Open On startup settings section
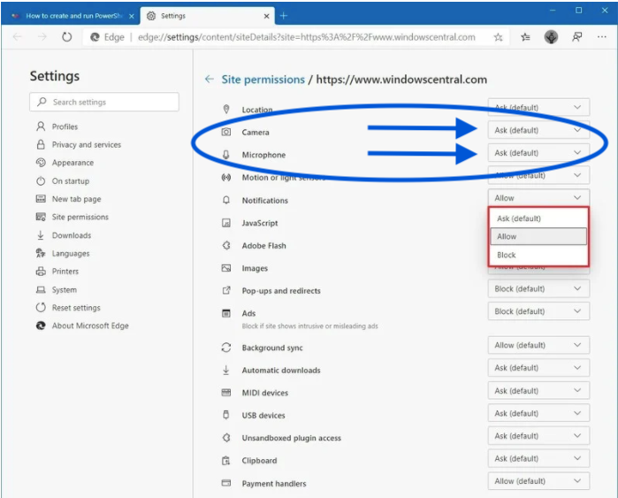618x498 pixels. pos(63,181)
